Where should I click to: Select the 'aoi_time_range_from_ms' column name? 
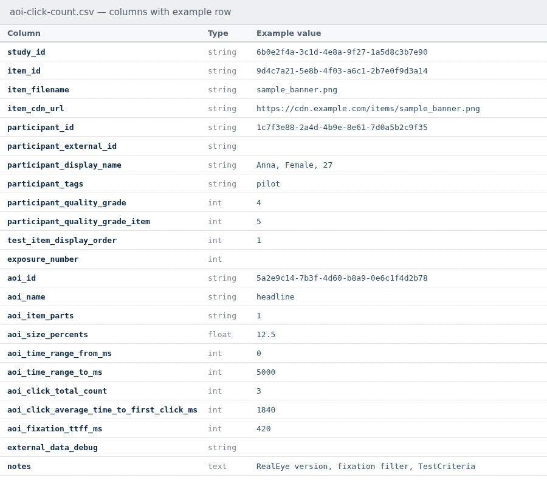click(60, 353)
